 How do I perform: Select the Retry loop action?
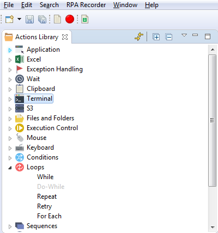point(45,206)
